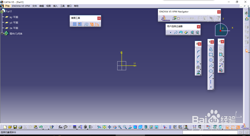Click the Curve filter icon
This screenshot has width=250, height=136.
coord(175,33)
